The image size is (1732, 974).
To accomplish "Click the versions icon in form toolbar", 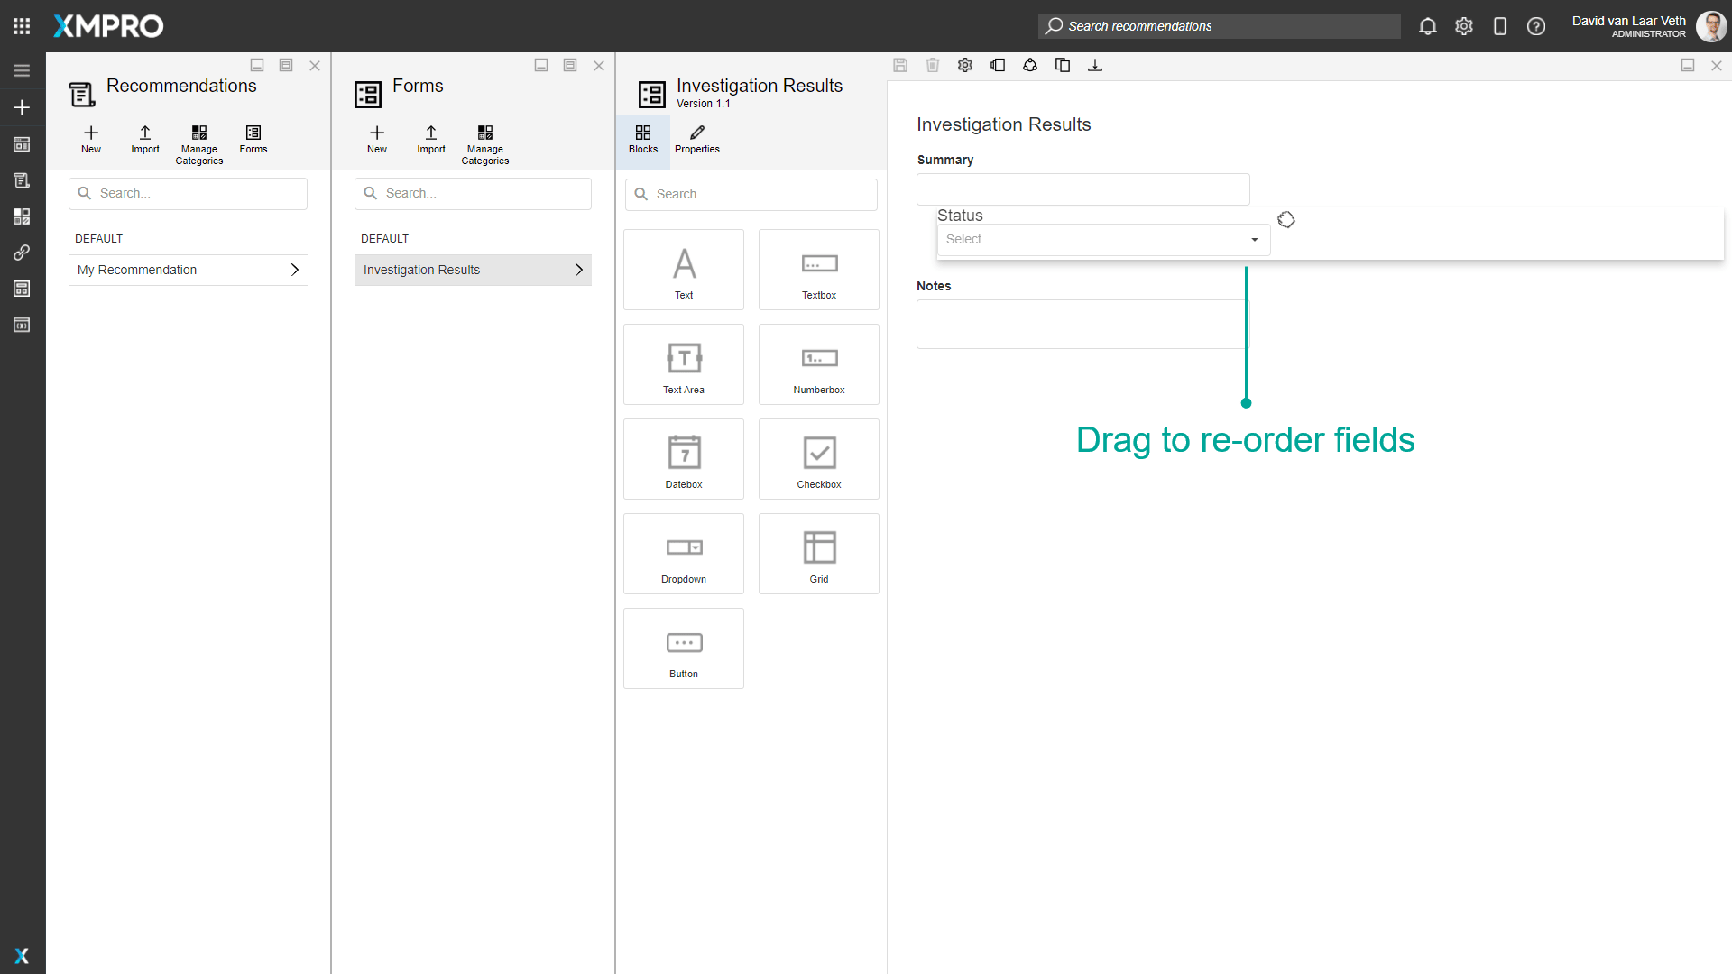I will 998,65.
